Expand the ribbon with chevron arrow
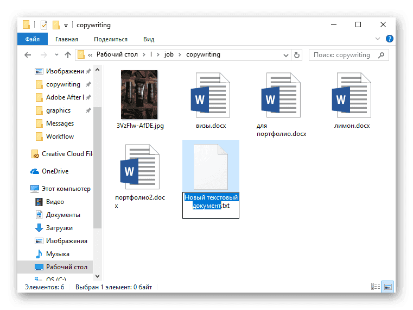 377,39
